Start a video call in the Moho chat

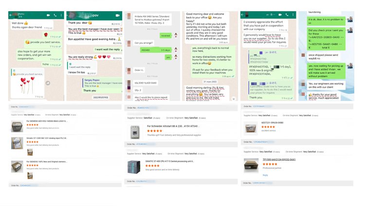[x=48, y=15]
